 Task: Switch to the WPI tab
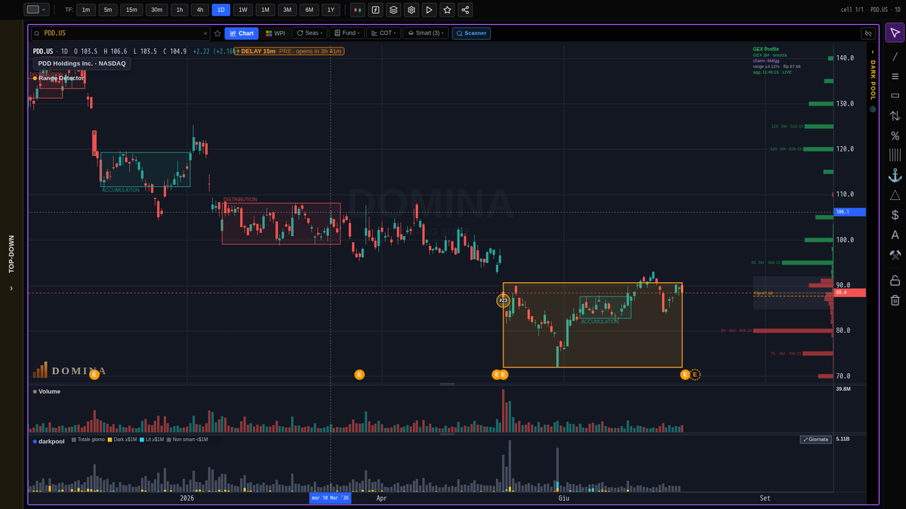pyautogui.click(x=276, y=33)
